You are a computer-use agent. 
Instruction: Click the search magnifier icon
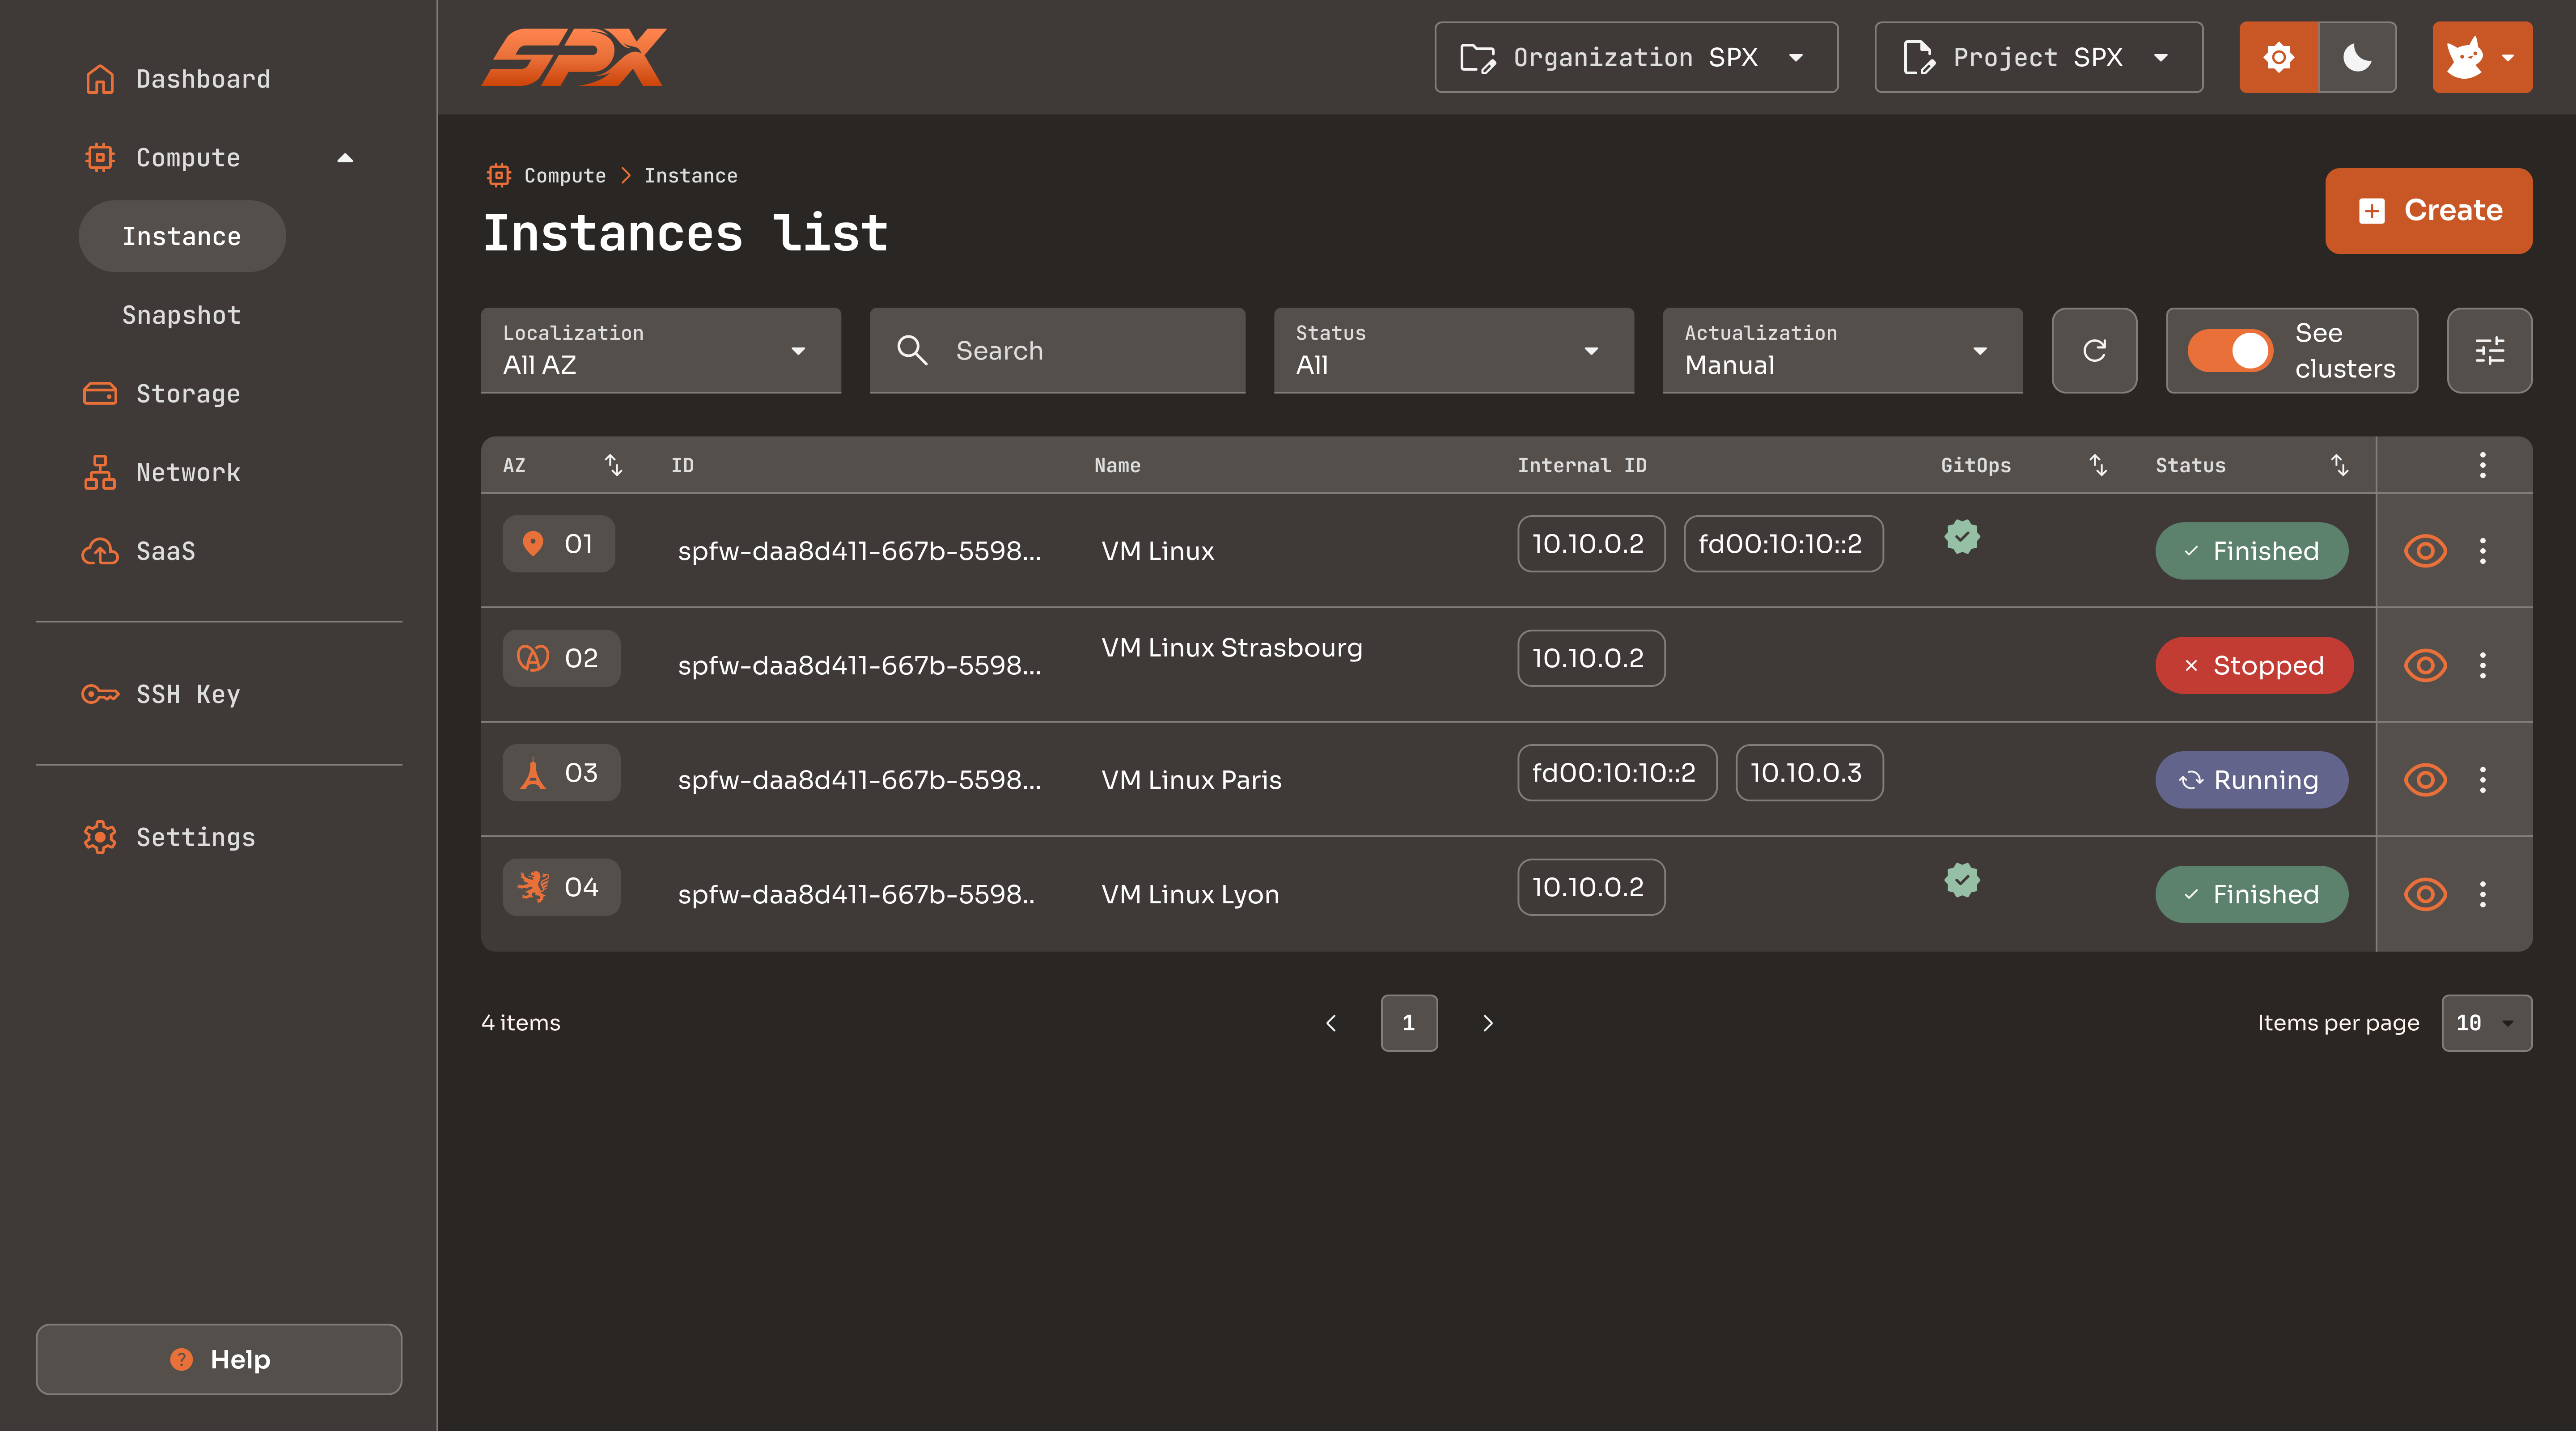tap(912, 350)
